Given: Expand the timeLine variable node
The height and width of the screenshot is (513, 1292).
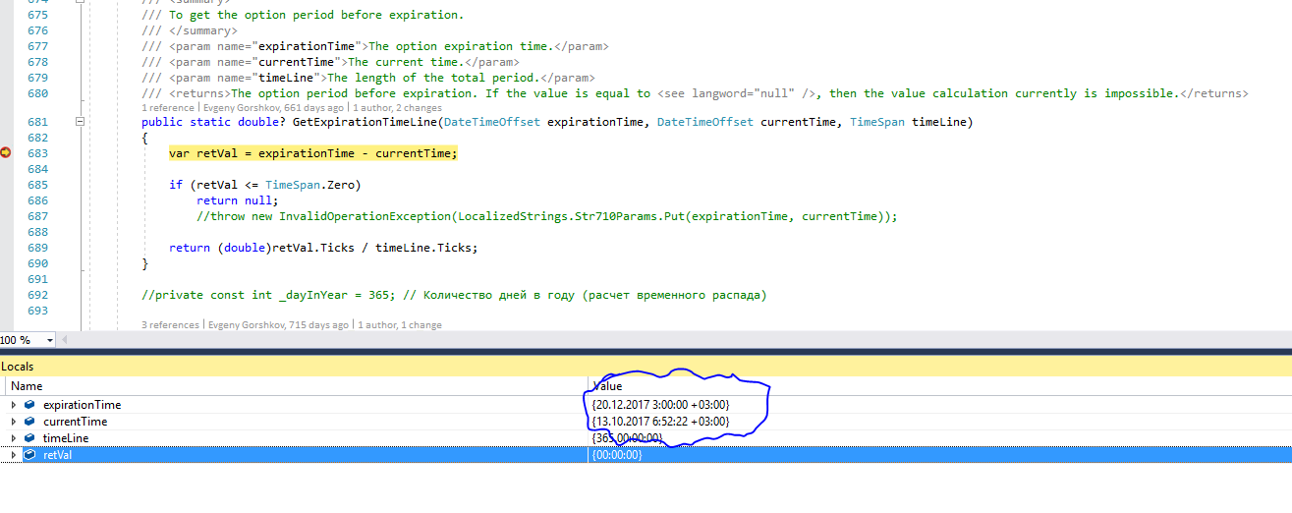Looking at the screenshot, I should click(13, 438).
